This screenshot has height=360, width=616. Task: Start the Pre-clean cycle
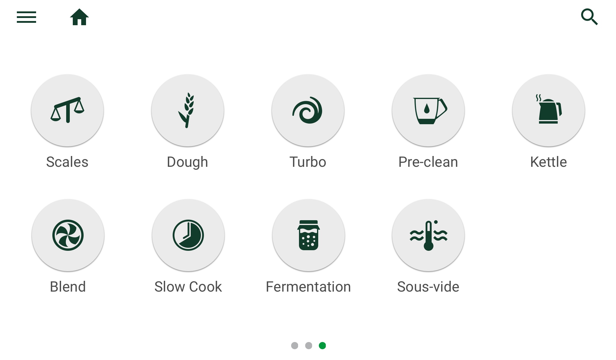point(428,111)
